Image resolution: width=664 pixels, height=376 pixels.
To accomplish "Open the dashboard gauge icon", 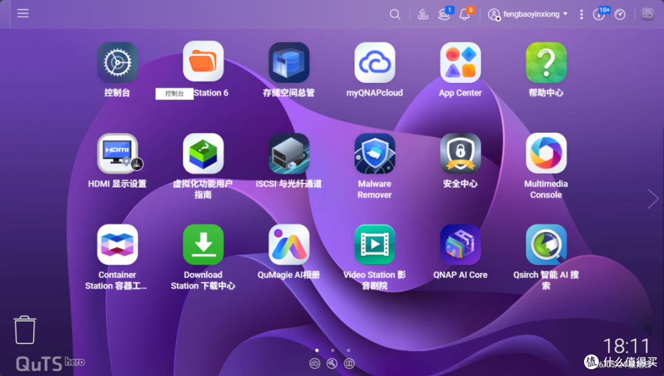I will [620, 14].
